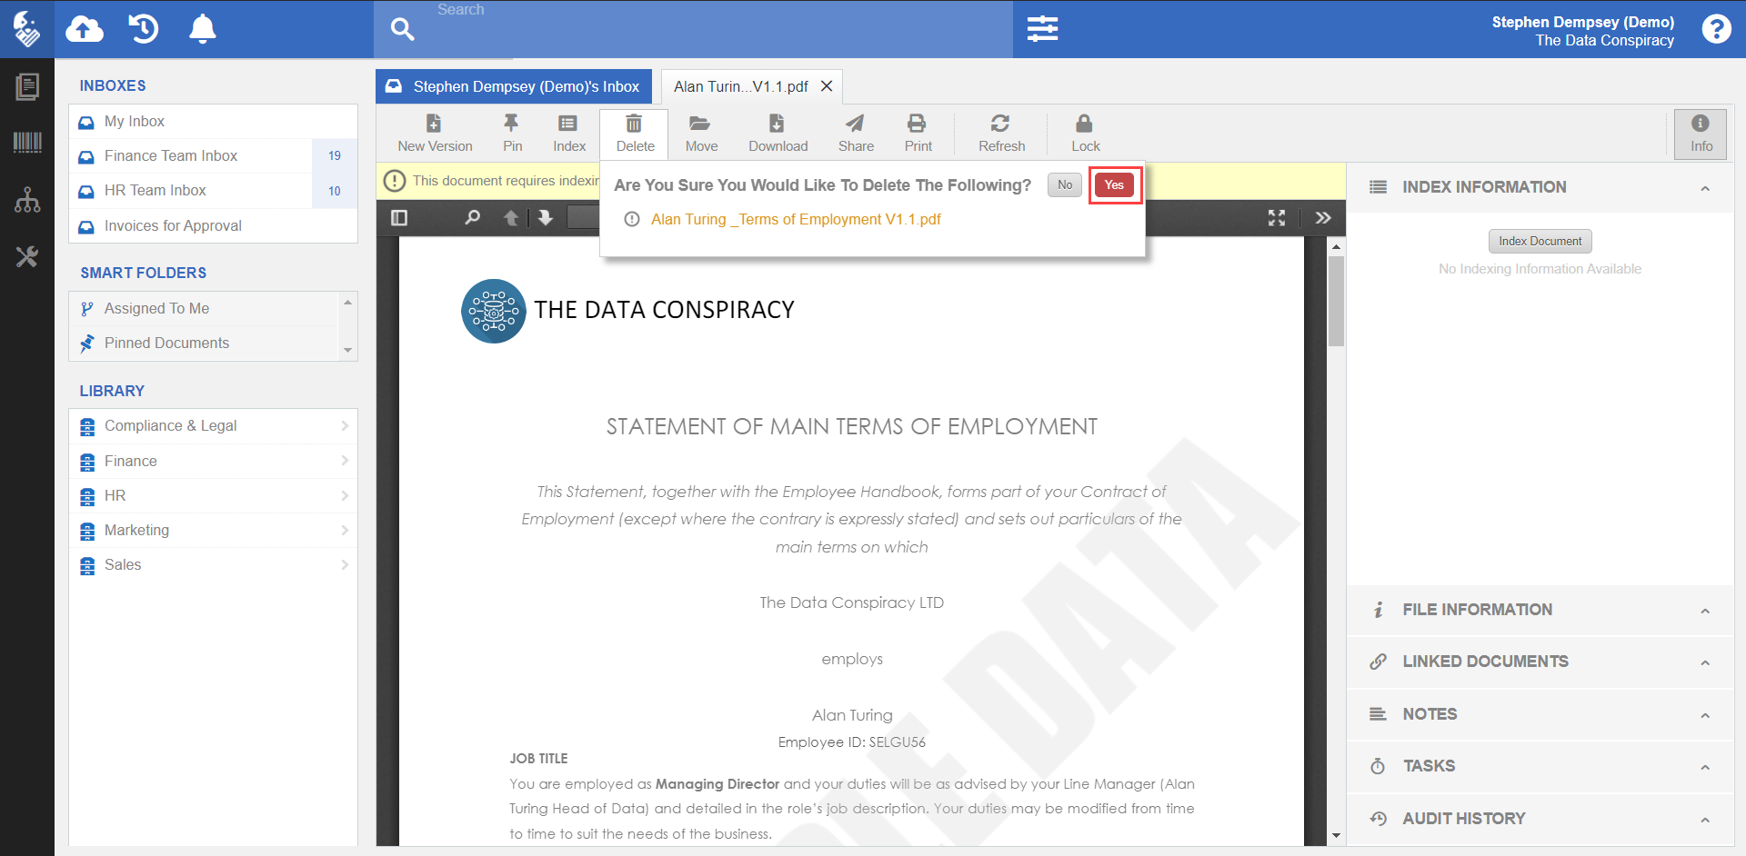Click the PDF document vertical scrollbar thumb
This screenshot has width=1746, height=856.
[1336, 301]
